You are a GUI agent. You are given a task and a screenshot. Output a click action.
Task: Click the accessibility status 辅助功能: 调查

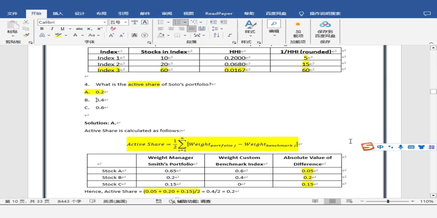pos(191,201)
